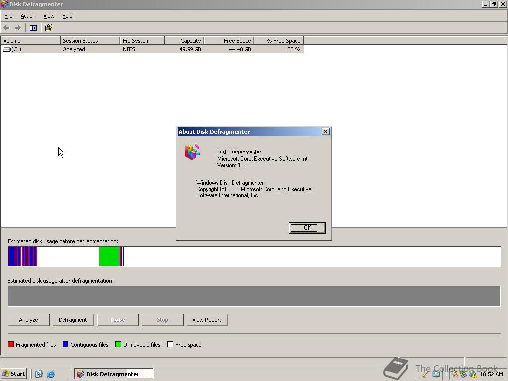Select the (C:) drive icon
Viewport: 508px width, 381px height.
click(7, 49)
